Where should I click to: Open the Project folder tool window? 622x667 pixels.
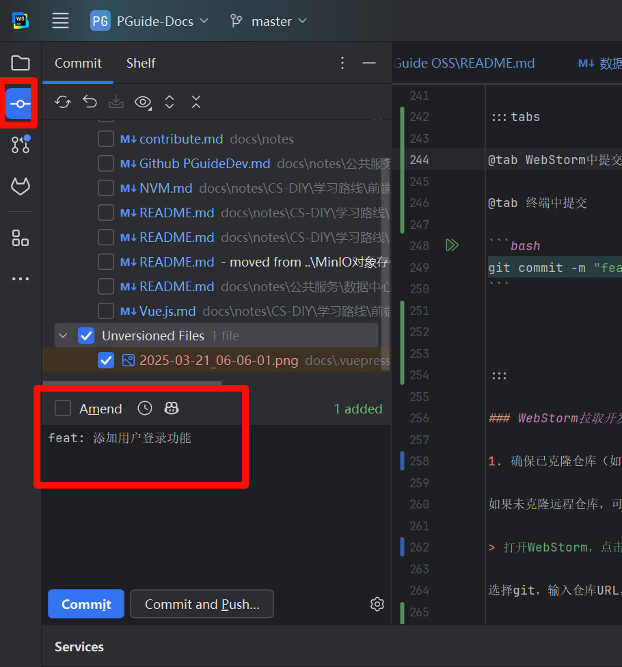pos(21,64)
